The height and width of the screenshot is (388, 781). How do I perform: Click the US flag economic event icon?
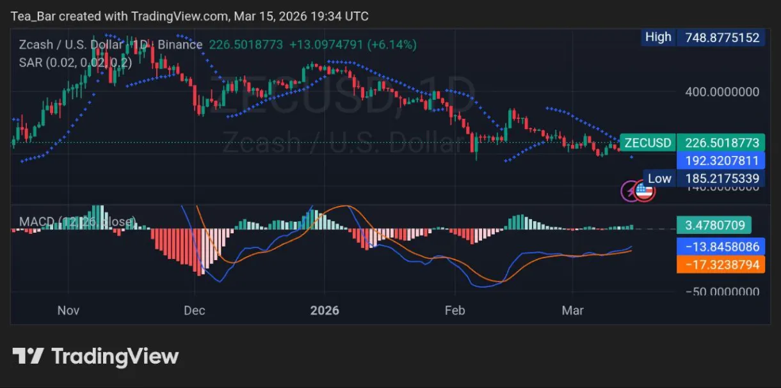(645, 191)
